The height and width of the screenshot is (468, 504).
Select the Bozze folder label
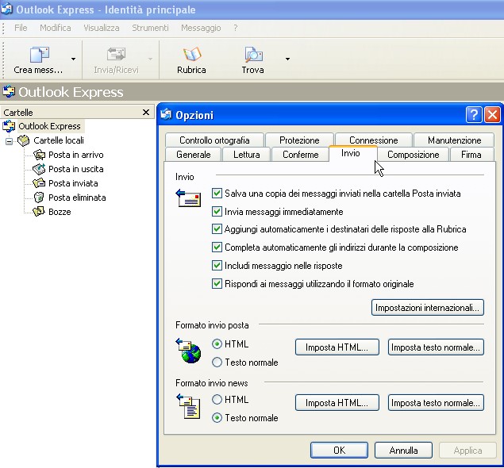click(x=60, y=212)
